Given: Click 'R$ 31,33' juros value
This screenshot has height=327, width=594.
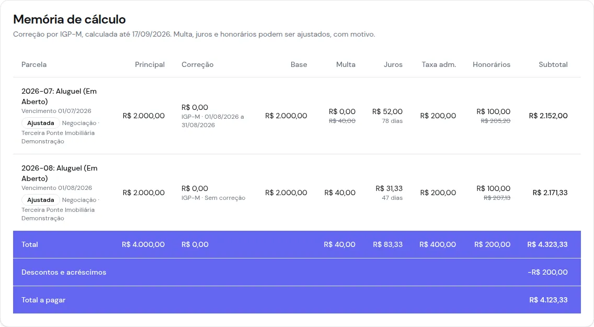Looking at the screenshot, I should pyautogui.click(x=389, y=188).
